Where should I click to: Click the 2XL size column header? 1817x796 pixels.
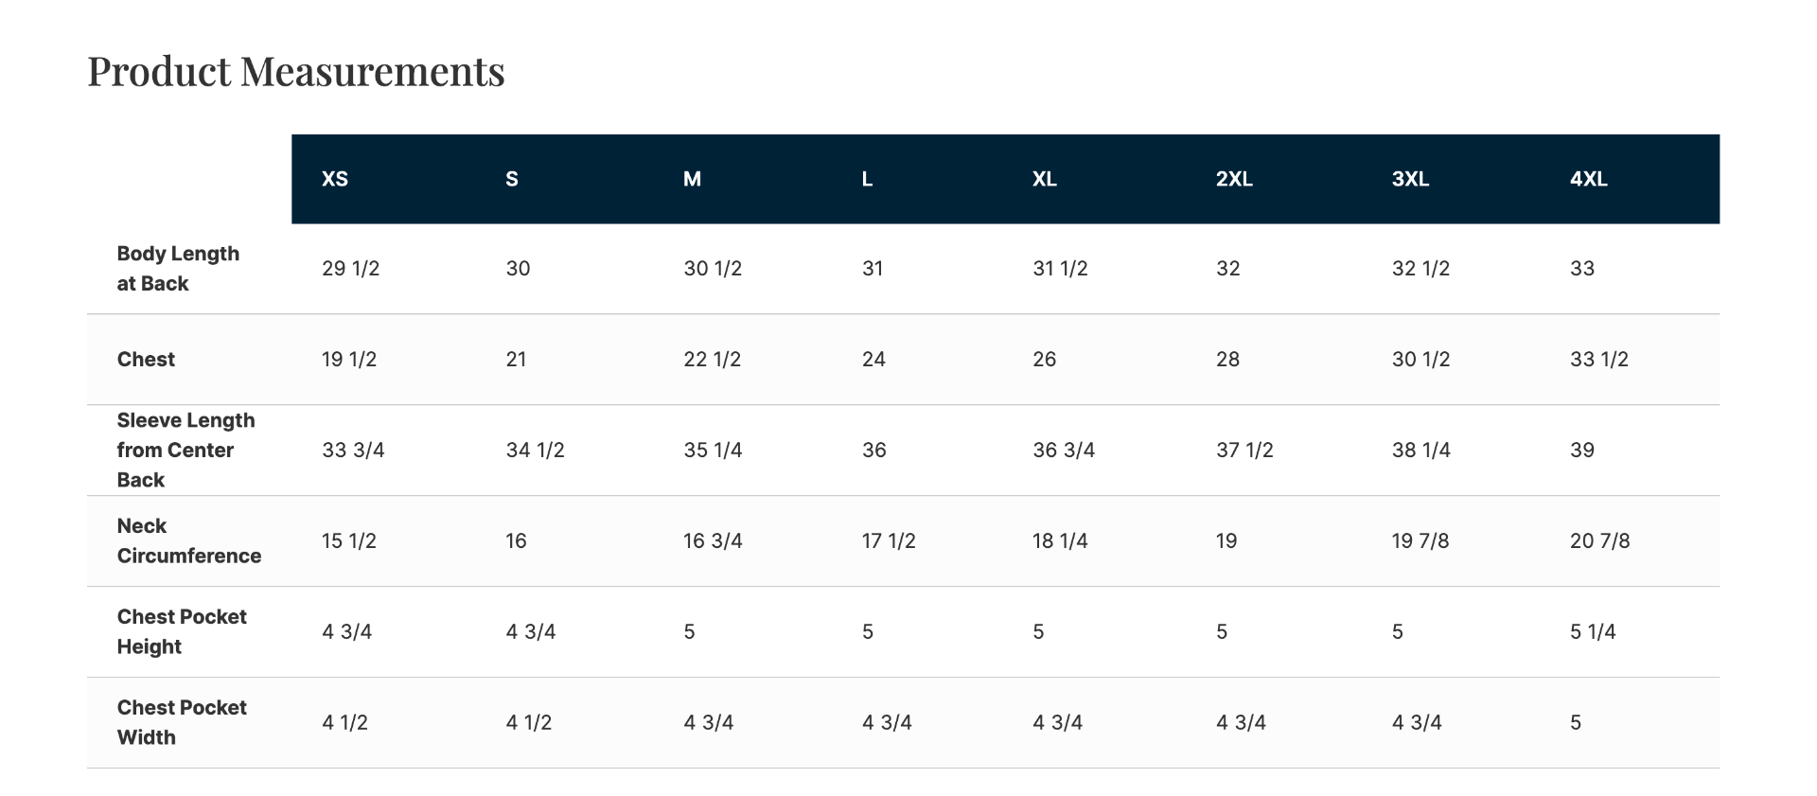tap(1234, 179)
